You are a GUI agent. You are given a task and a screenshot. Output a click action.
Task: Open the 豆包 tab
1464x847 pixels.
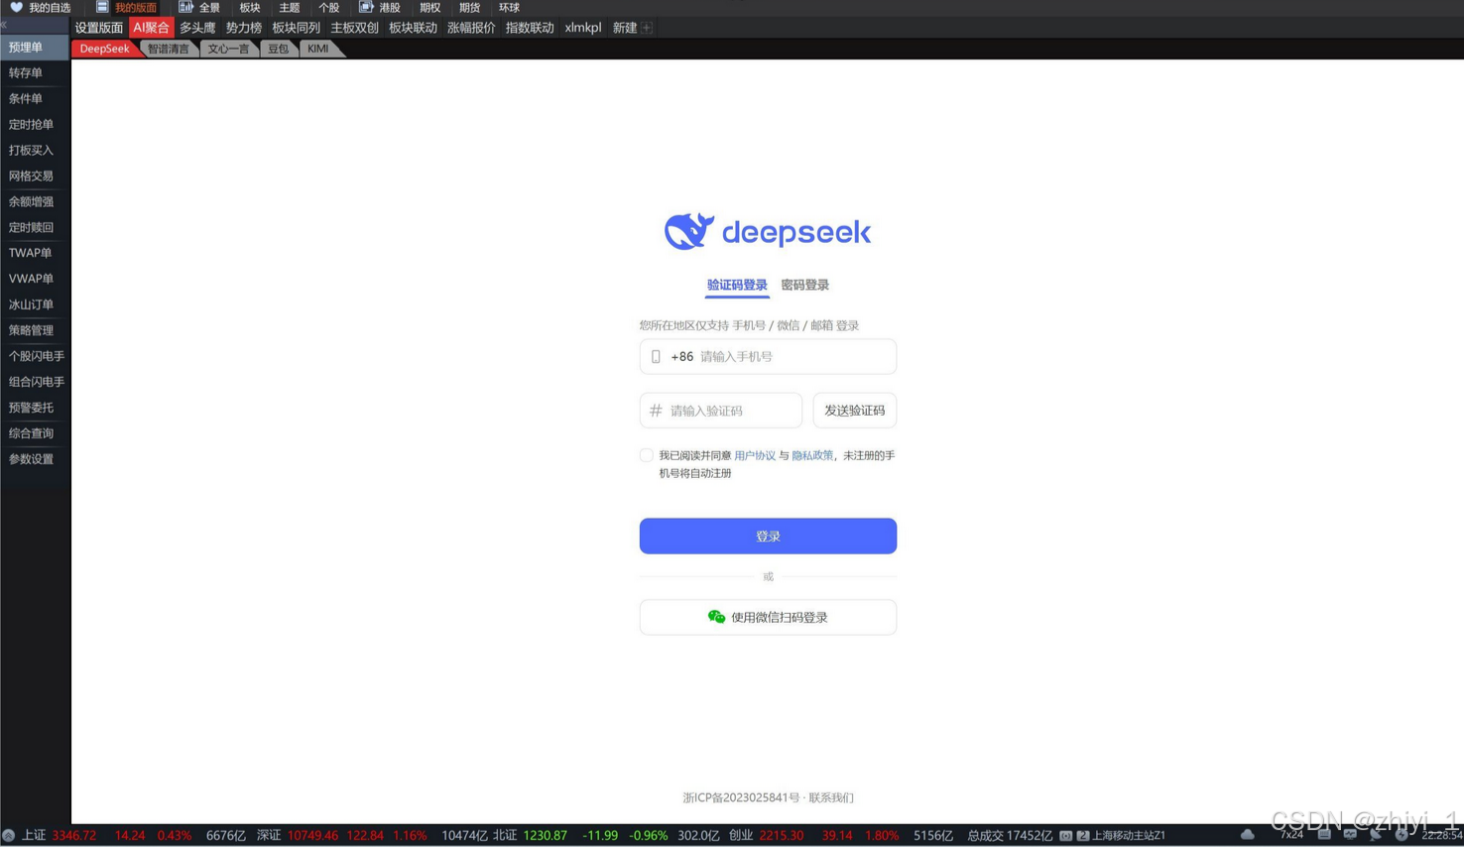pos(278,49)
